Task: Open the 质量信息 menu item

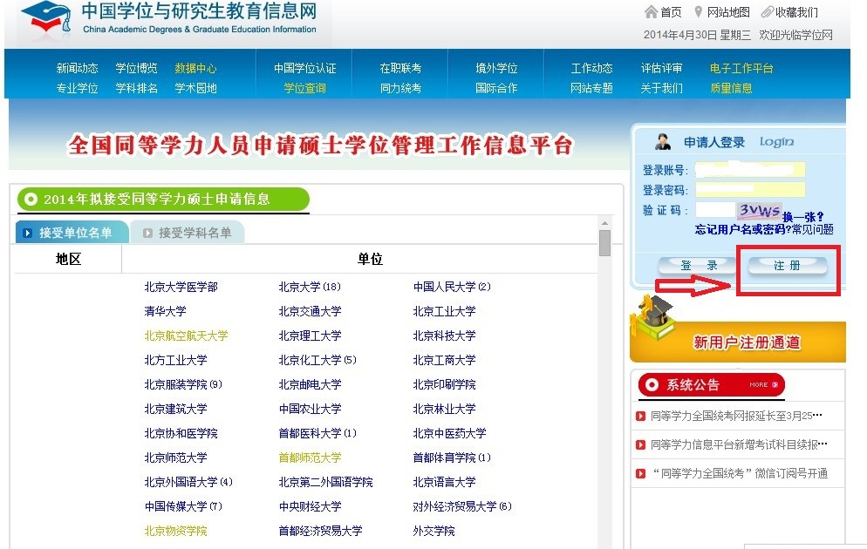Action: pos(731,88)
